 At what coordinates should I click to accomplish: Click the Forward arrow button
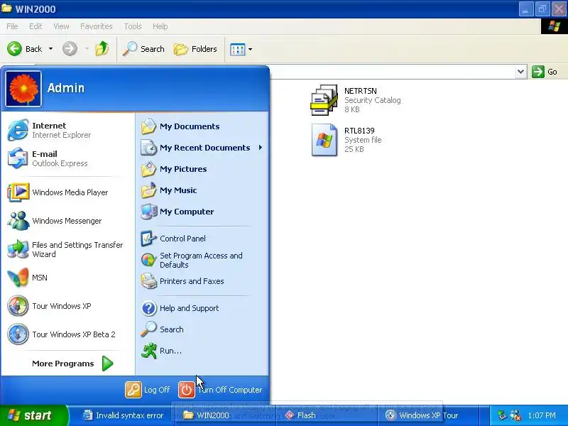point(70,49)
